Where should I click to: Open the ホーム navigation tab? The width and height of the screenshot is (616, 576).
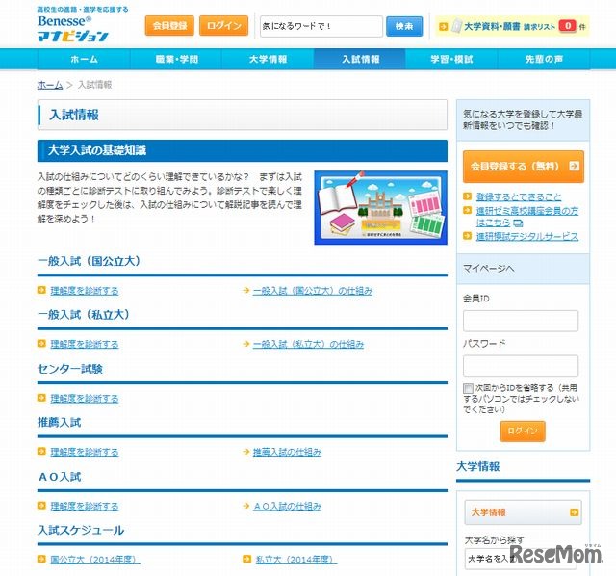click(x=84, y=59)
